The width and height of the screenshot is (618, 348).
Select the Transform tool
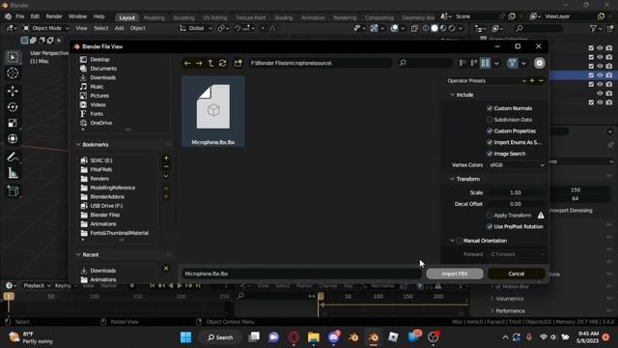(x=13, y=138)
